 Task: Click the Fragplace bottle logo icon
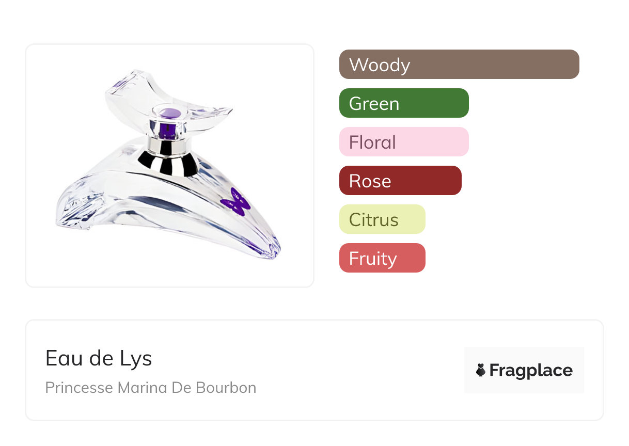481,370
